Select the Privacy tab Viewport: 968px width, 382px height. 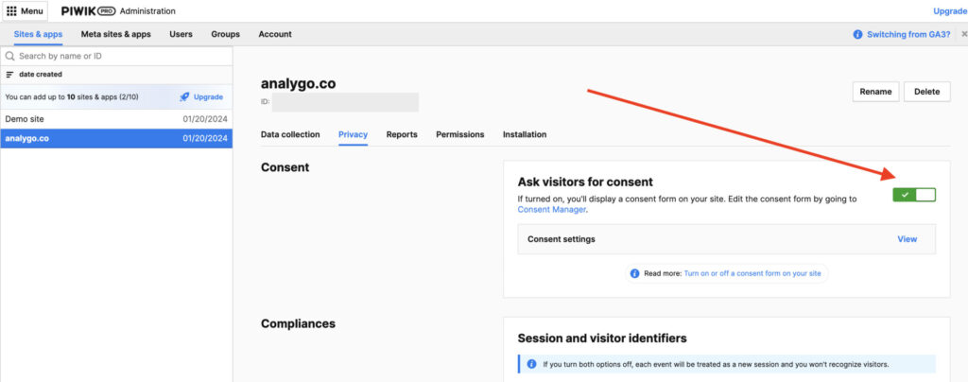[x=354, y=134]
